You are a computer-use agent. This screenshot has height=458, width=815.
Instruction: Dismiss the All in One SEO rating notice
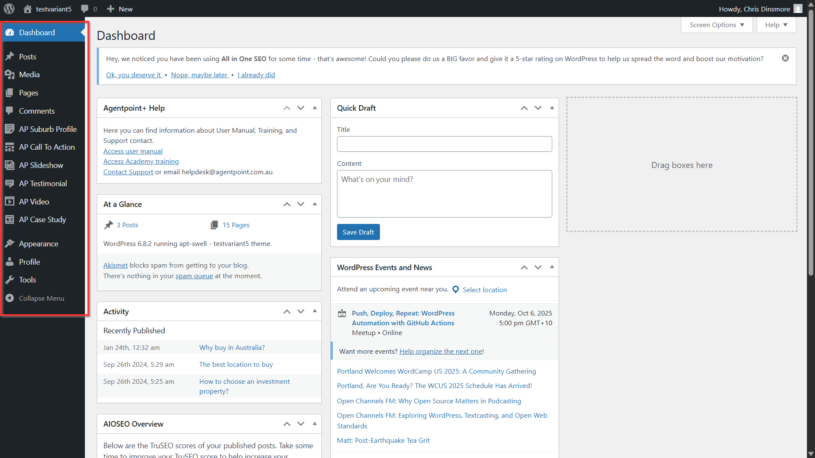(785, 58)
